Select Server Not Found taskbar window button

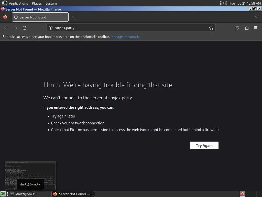click(73, 194)
